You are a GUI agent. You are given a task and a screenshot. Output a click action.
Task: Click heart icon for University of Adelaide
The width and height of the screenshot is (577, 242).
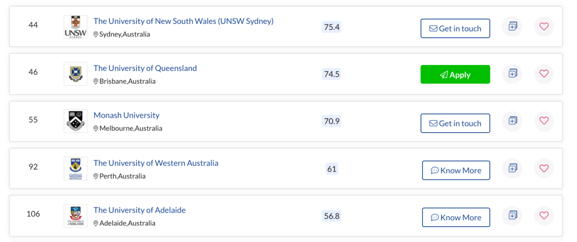[x=544, y=215]
